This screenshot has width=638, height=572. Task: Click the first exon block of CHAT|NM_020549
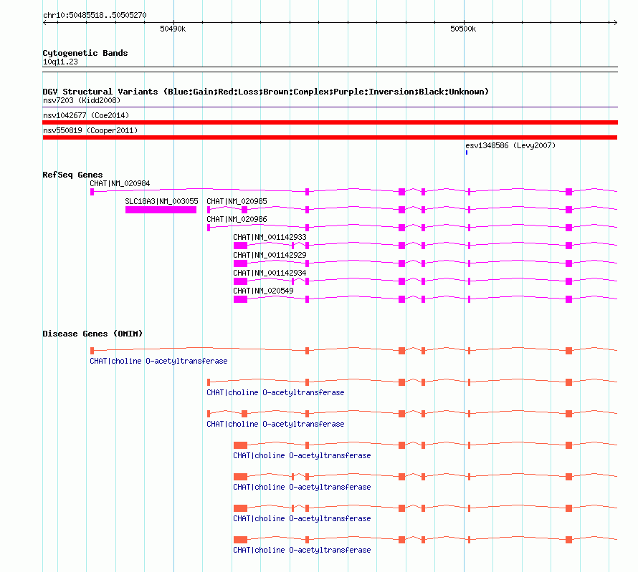(x=240, y=299)
